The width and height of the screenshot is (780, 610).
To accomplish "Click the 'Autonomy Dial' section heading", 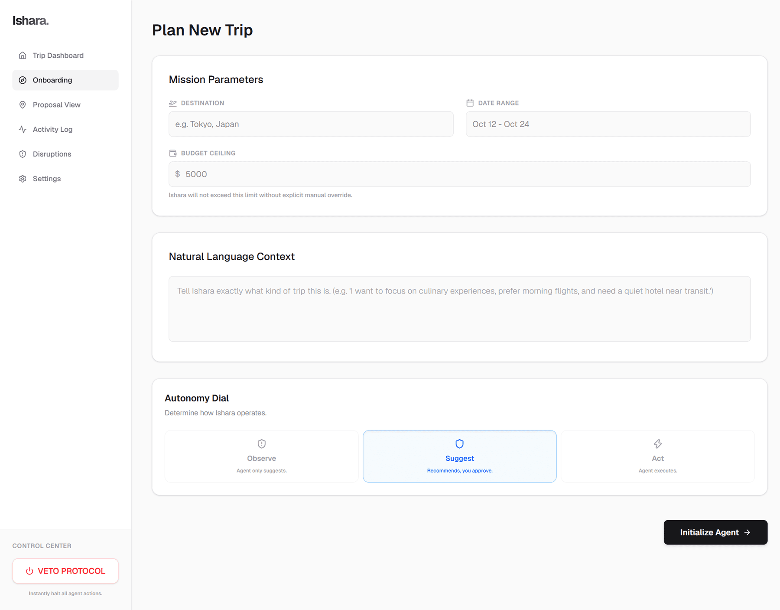I will coord(197,398).
